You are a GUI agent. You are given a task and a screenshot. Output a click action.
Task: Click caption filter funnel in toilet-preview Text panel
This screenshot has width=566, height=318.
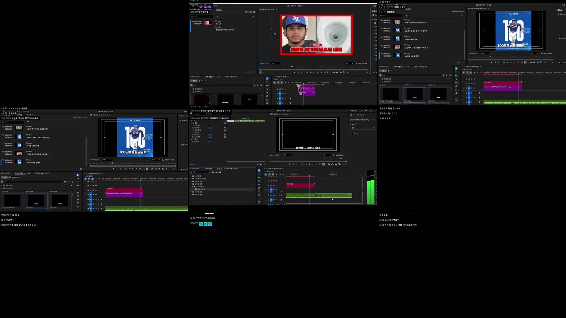(217, 17)
